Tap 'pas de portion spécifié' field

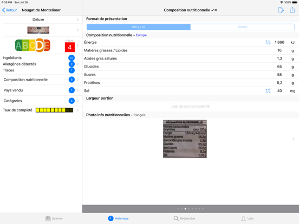click(x=191, y=106)
